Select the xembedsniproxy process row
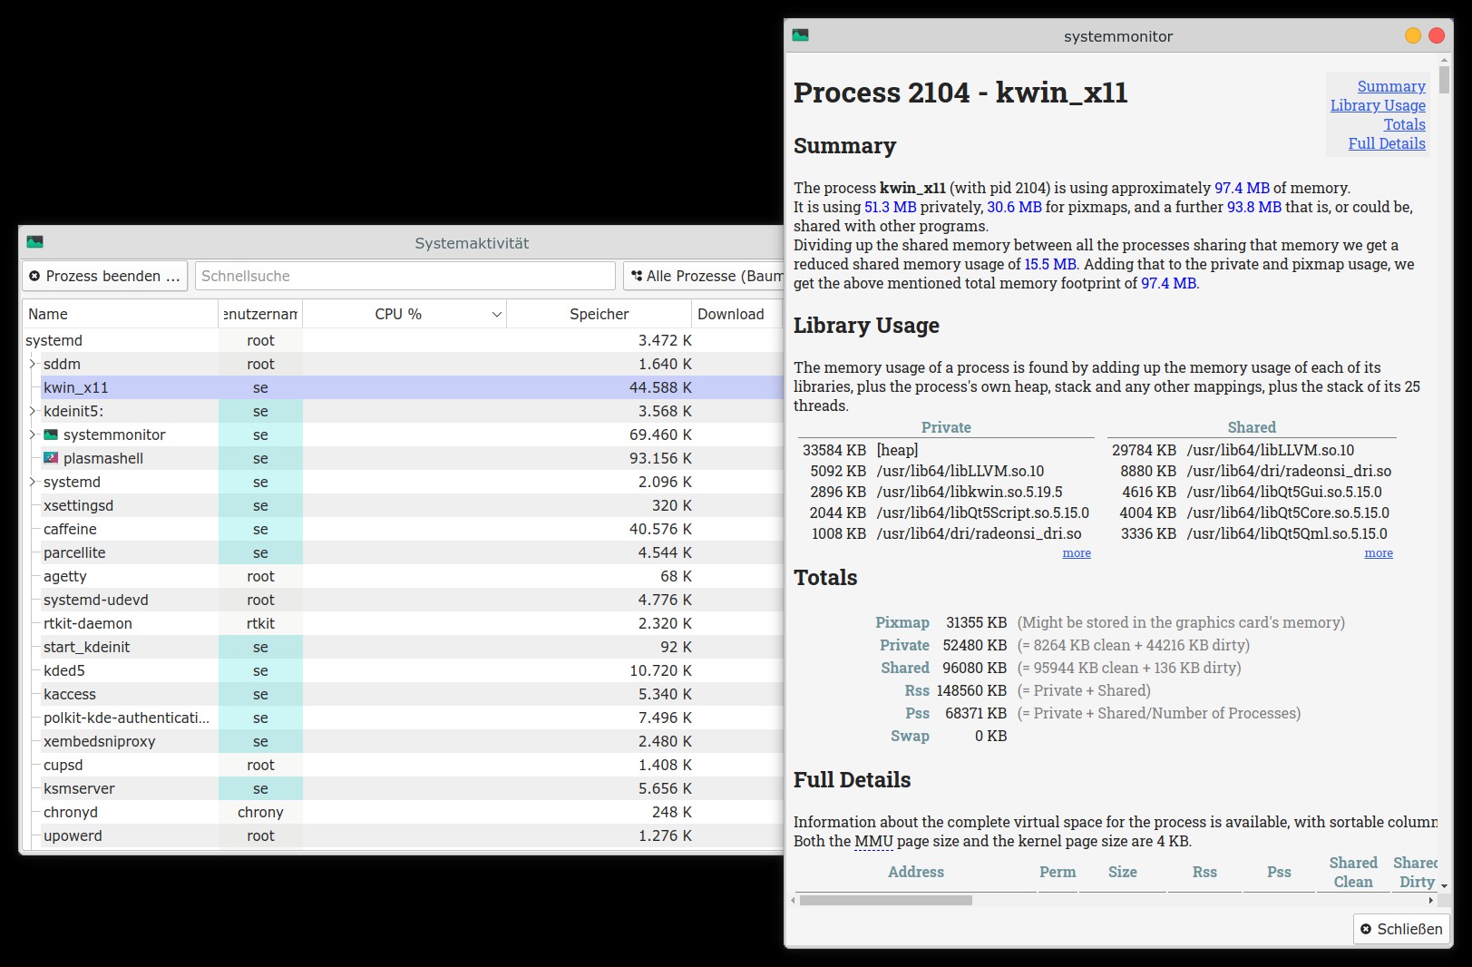This screenshot has width=1472, height=967. [x=402, y=741]
